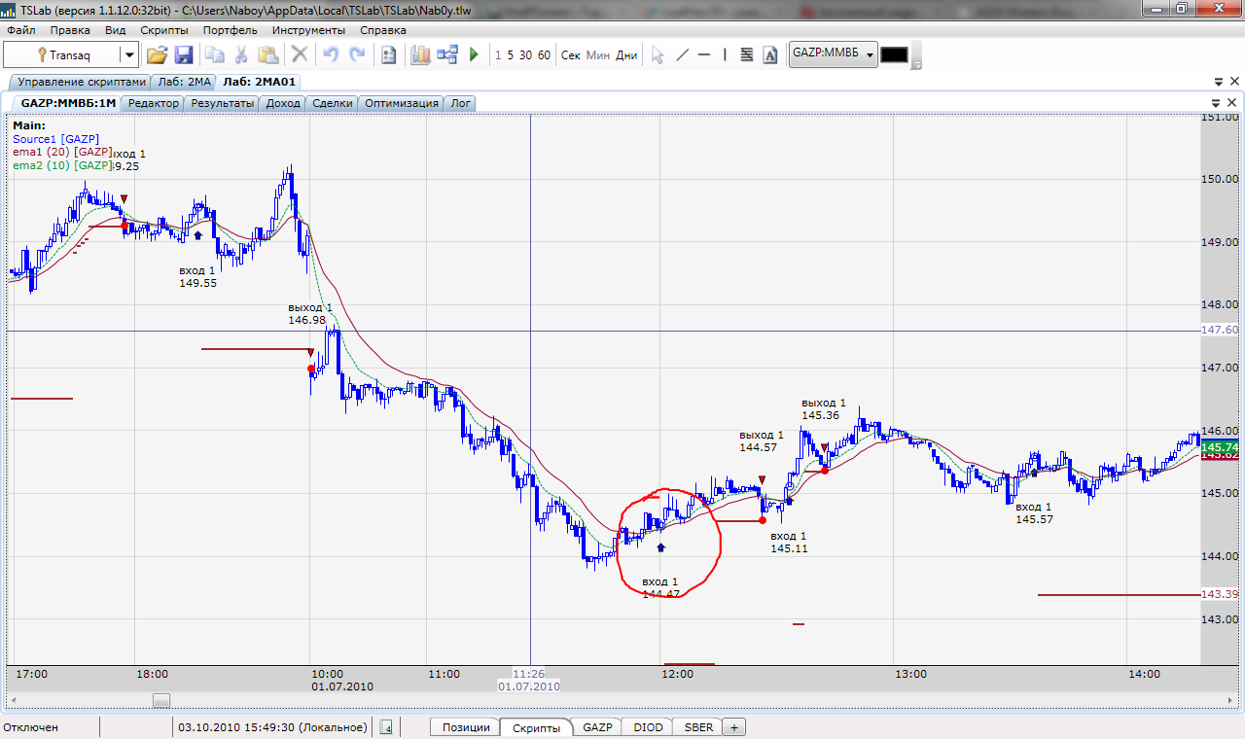Screen dimensions: 1245x739
Task: Add a new bottom tab with plus button
Action: coord(734,727)
